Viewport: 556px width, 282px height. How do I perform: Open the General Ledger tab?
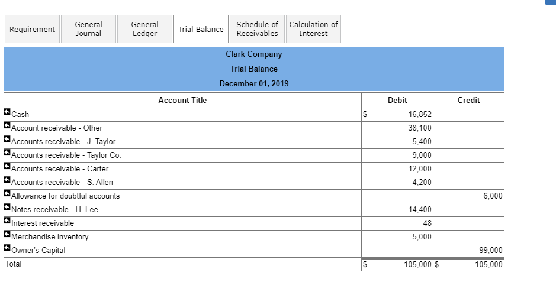point(144,29)
